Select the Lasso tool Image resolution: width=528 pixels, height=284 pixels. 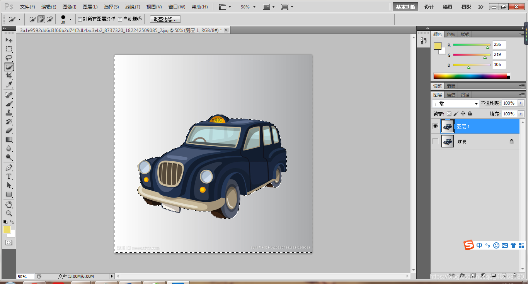(9, 58)
